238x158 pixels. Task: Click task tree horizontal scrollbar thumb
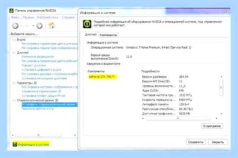click(38, 135)
